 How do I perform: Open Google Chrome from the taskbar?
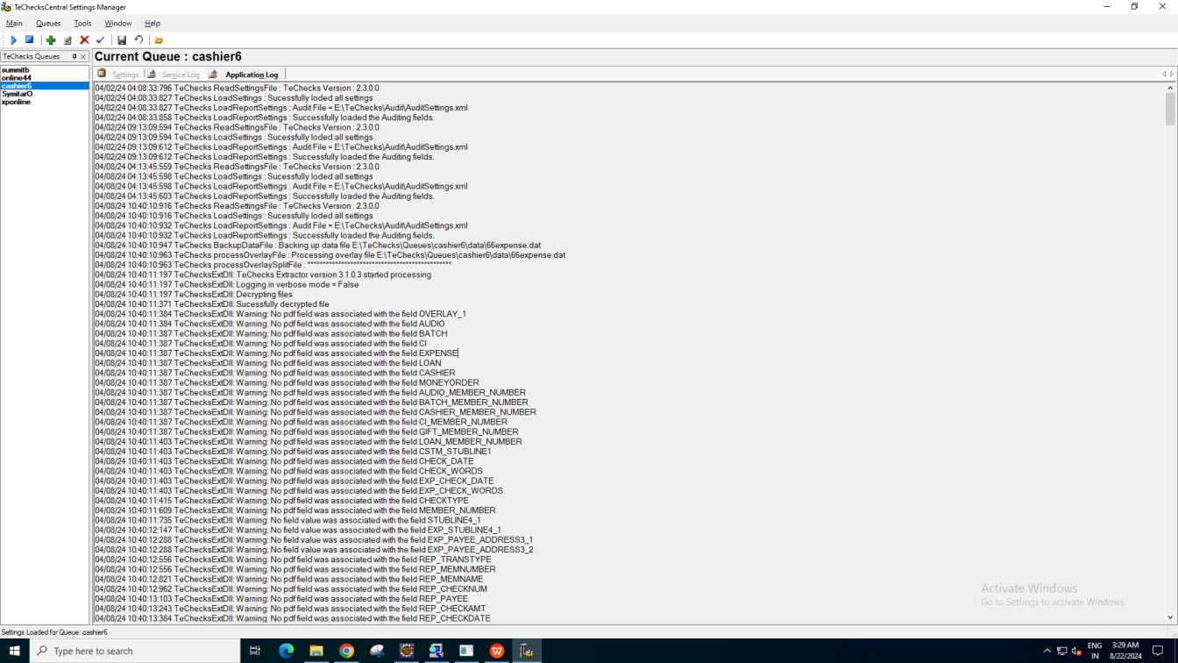pos(346,651)
